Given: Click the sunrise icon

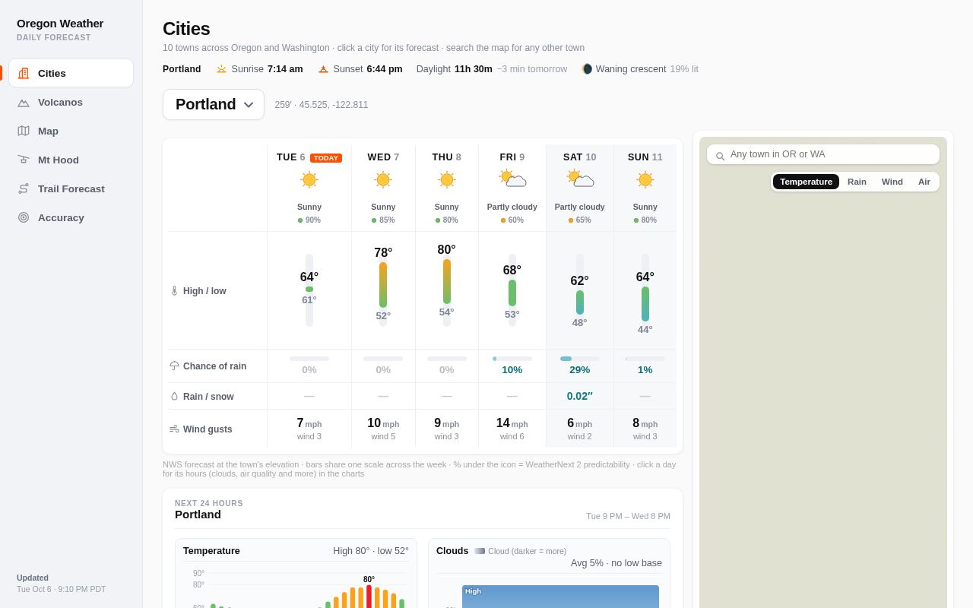Looking at the screenshot, I should [221, 69].
